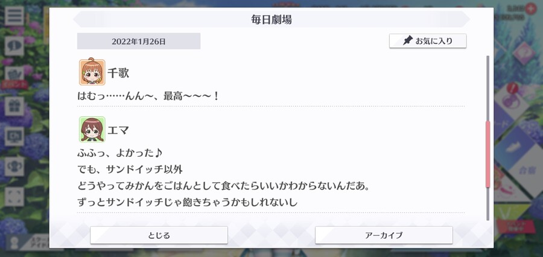543x257 pixels.
Task: Click the character silhouette icon bottom left
Action: [x=15, y=243]
